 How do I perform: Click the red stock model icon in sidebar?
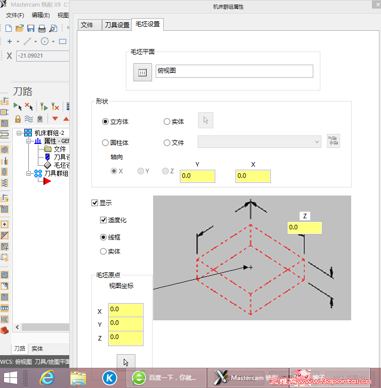(x=5, y=330)
